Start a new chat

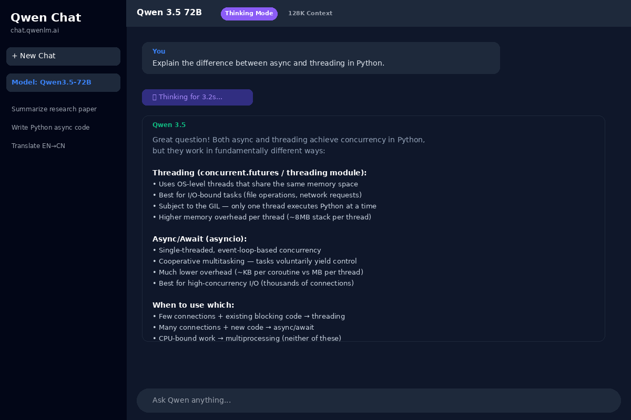coord(63,56)
